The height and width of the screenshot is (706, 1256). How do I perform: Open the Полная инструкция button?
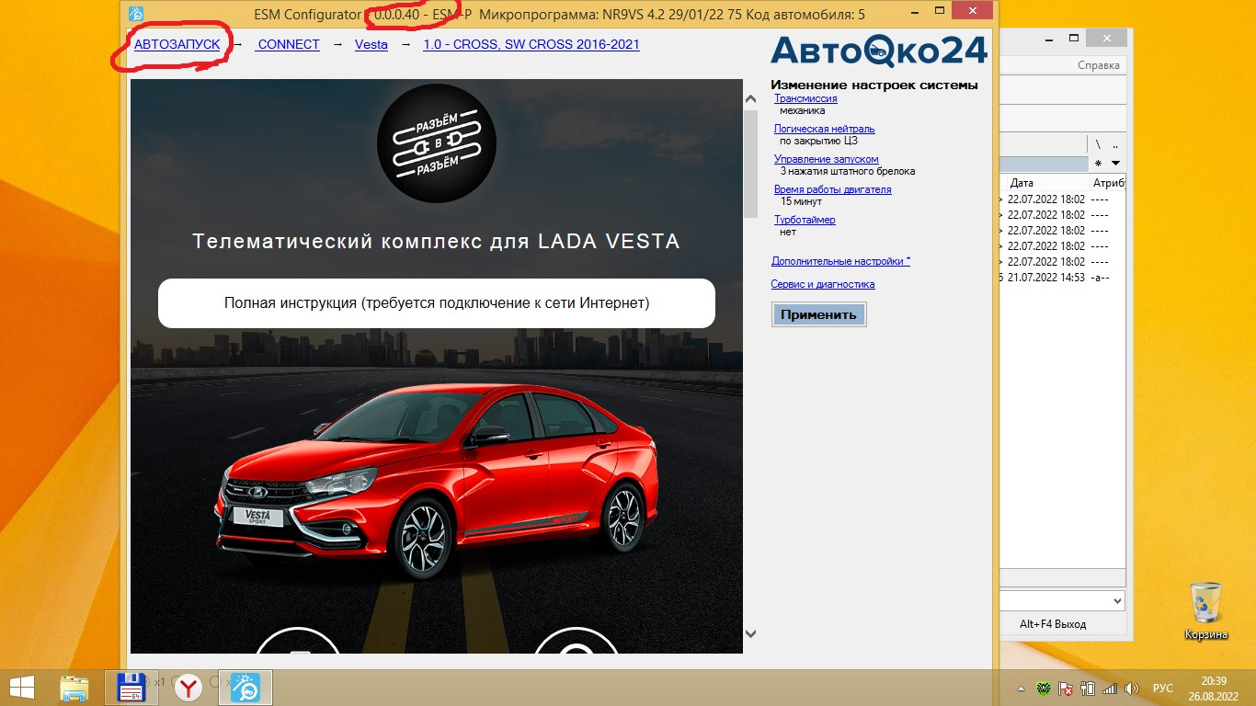[437, 302]
